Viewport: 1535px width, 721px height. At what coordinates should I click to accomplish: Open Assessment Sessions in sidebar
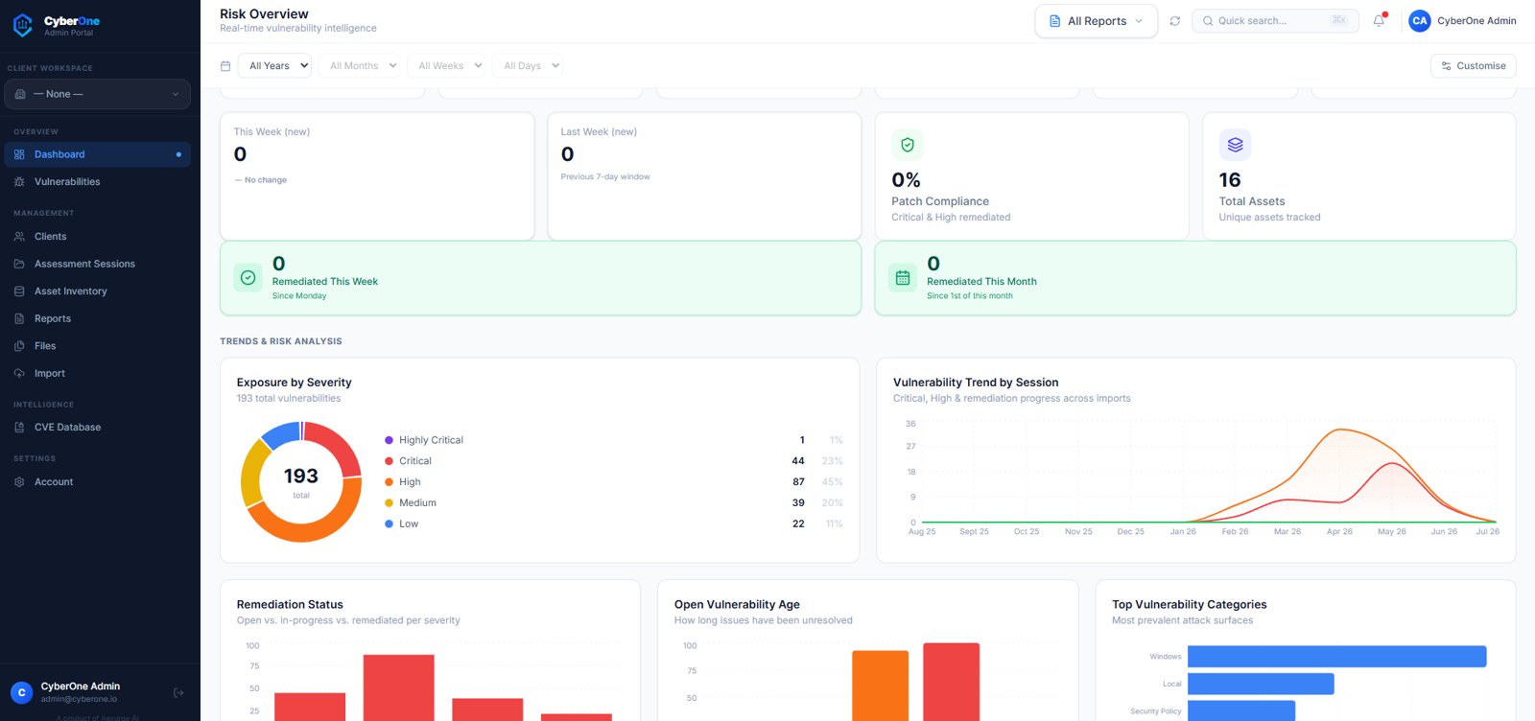coord(97,264)
